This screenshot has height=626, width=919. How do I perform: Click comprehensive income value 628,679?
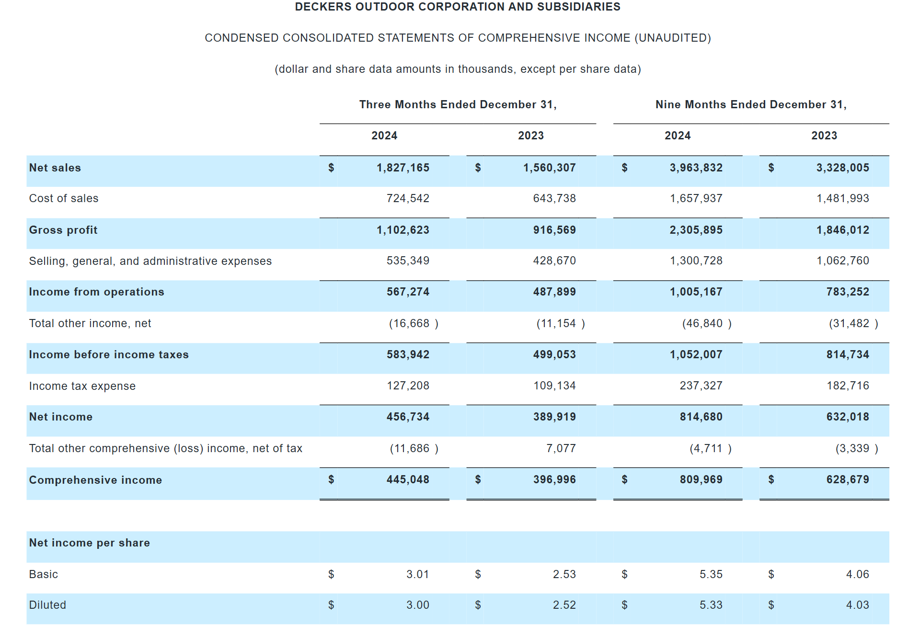click(848, 479)
